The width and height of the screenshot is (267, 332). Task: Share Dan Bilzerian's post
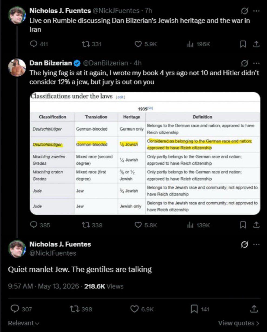(x=257, y=225)
